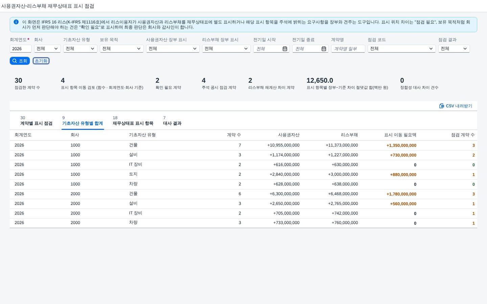Open the 점검 코드 dropdown
Image resolution: width=487 pixels, height=304 pixels.
401,49
